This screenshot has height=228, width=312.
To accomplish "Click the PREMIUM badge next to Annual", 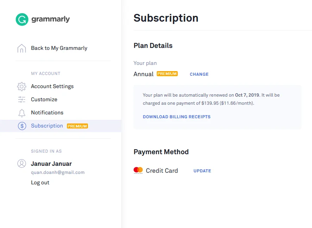I will click(x=167, y=74).
